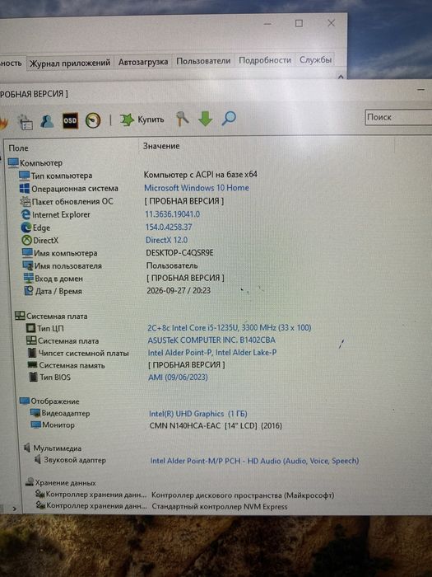This screenshot has width=432, height=577.
Task: Open the user profile icon in toolbar
Action: 48,120
